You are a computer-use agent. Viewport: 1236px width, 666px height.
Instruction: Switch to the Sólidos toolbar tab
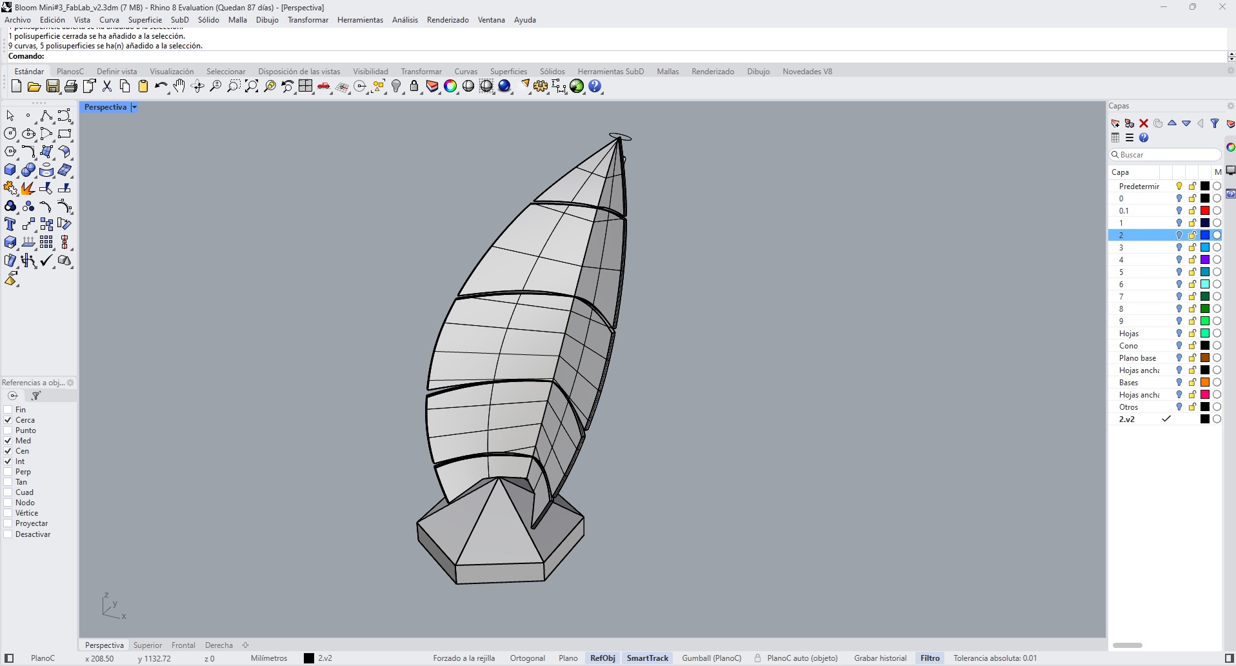tap(552, 72)
